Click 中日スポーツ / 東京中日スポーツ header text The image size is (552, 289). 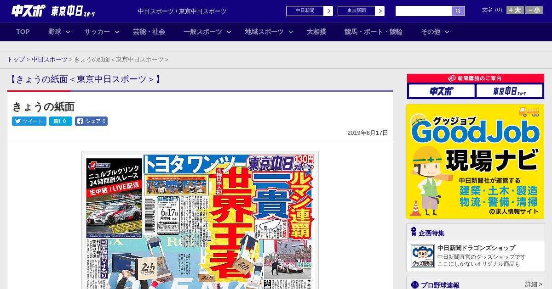click(182, 11)
